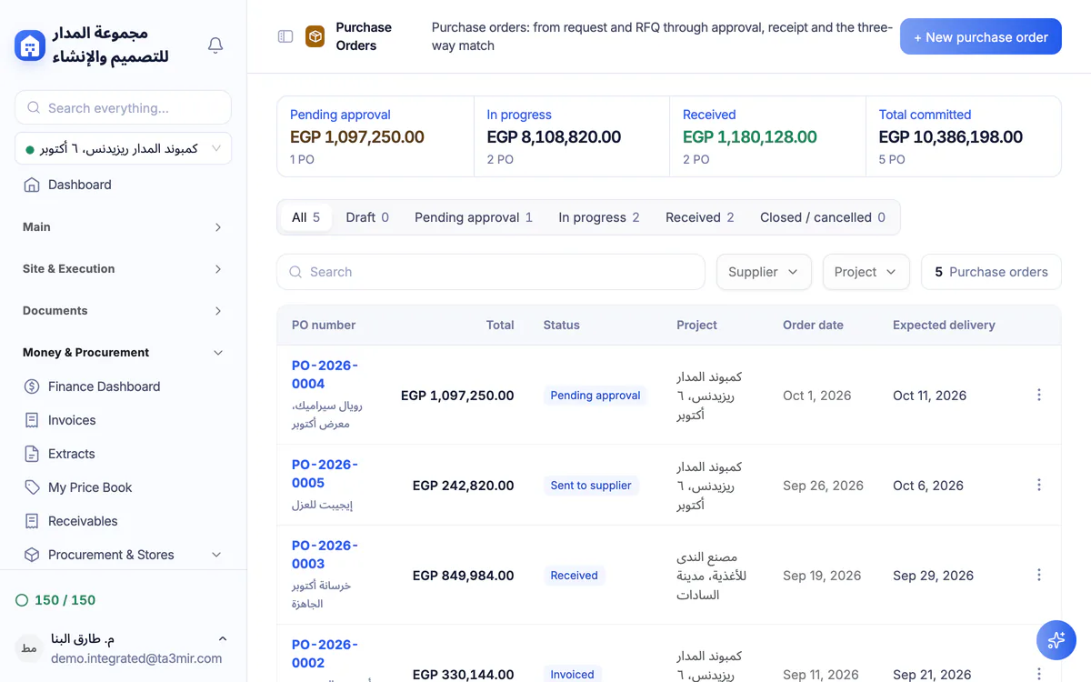The height and width of the screenshot is (682, 1091).
Task: Click the Received summary card
Action: click(x=767, y=136)
